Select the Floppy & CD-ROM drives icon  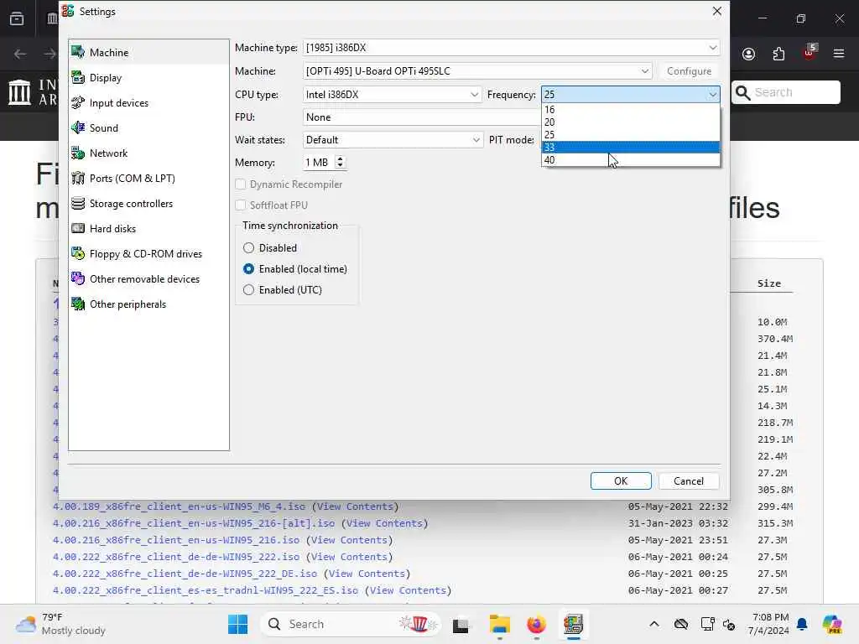pos(78,253)
